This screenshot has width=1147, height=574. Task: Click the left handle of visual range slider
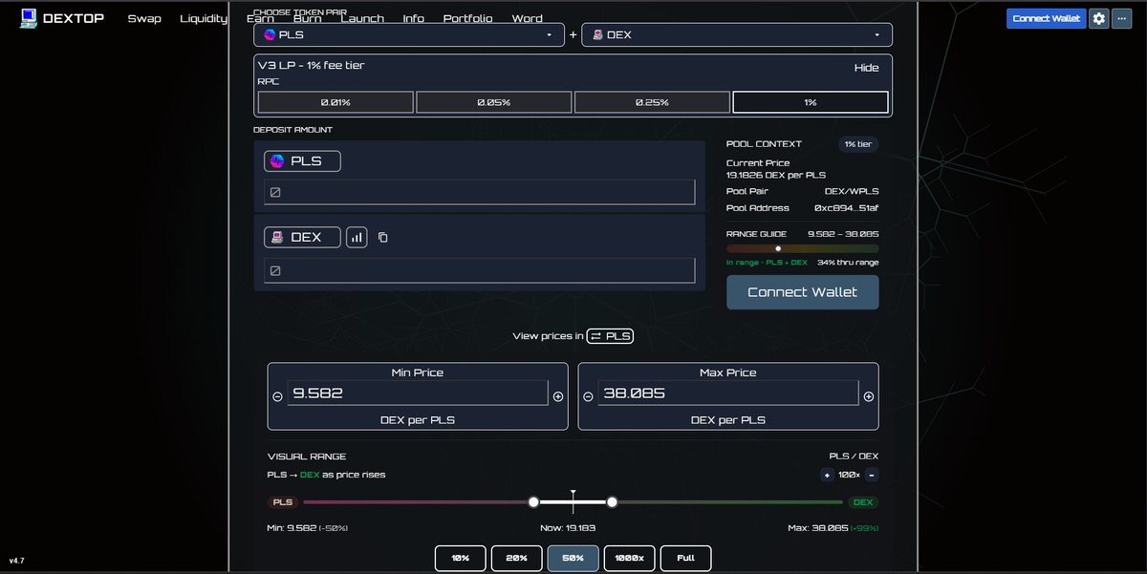533,502
